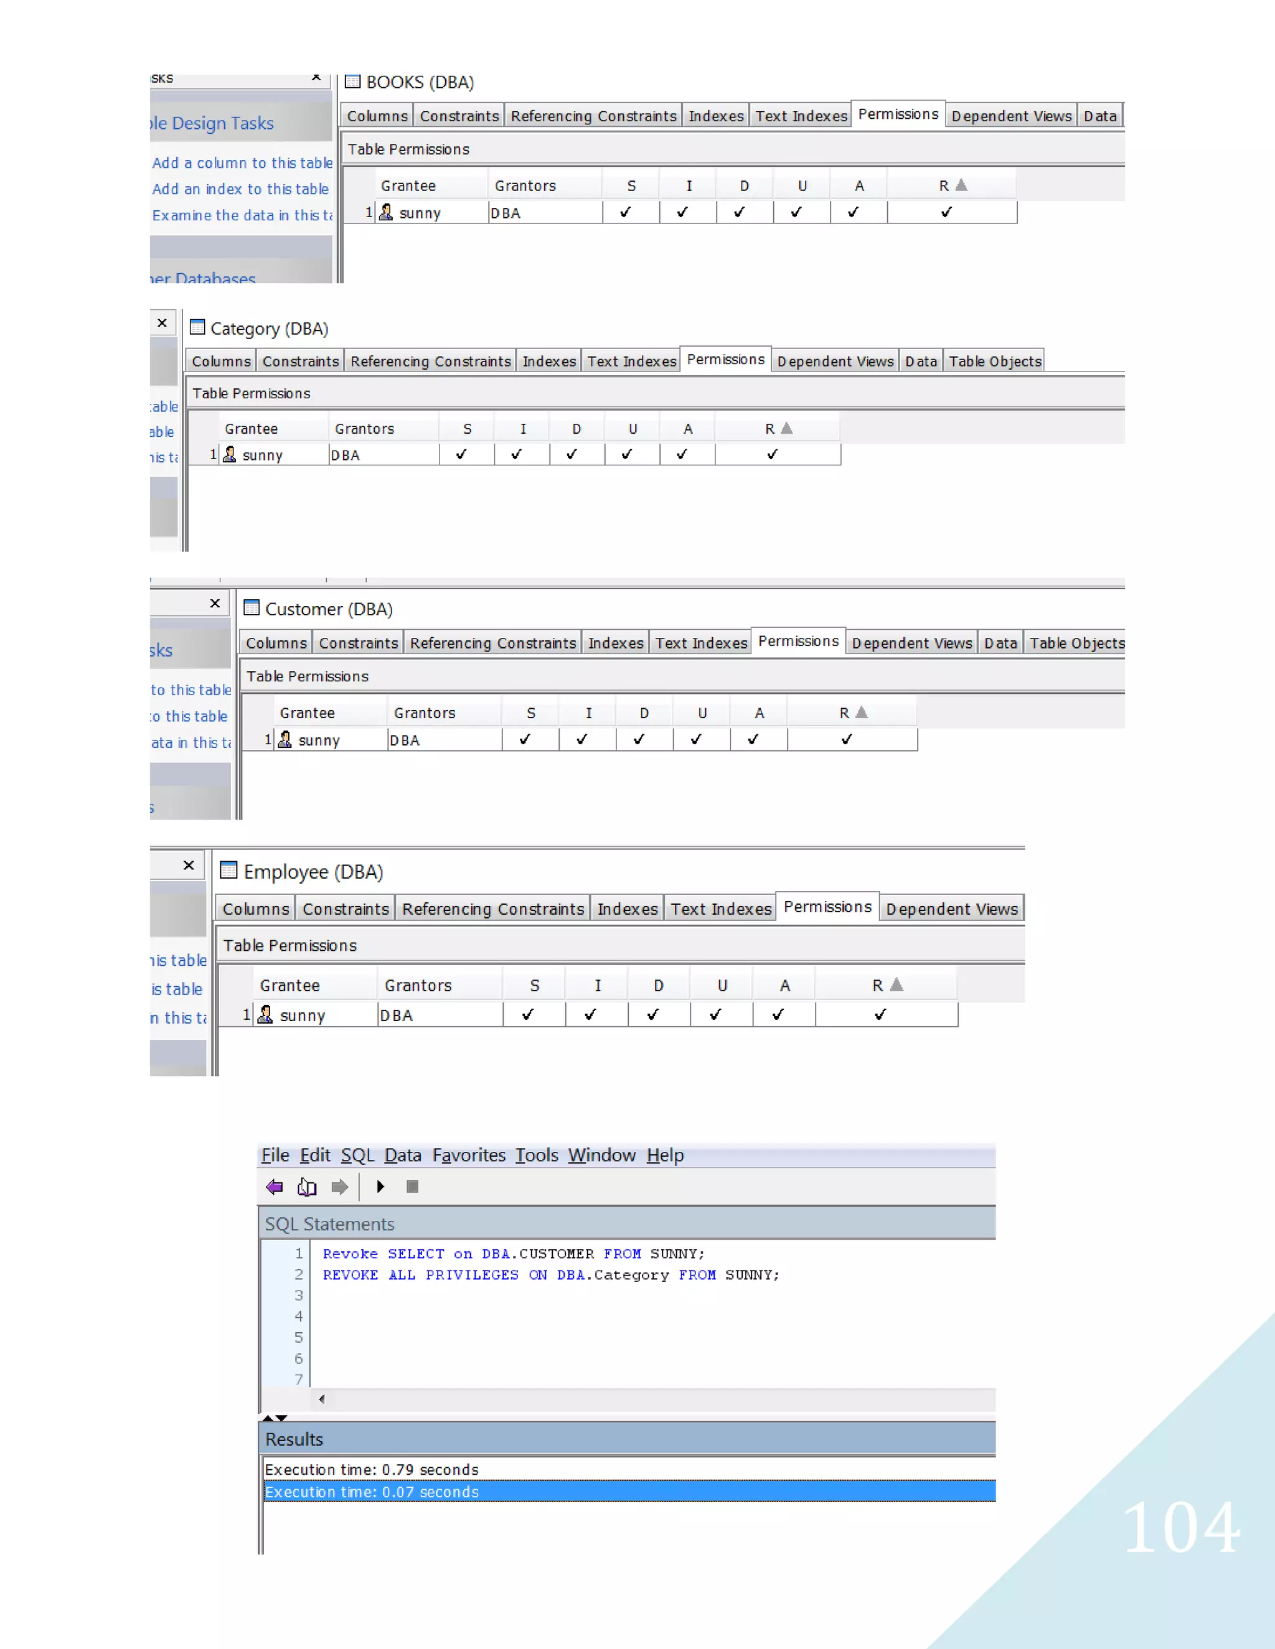
Task: Toggle A permission for sunny on Customer
Action: tap(753, 739)
